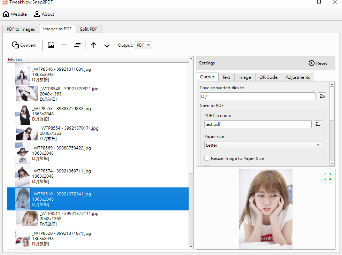Screen dimensions: 342x255
Task: Select file name _WTP8510 - 39921372341.jpg
Action: pos(61,194)
